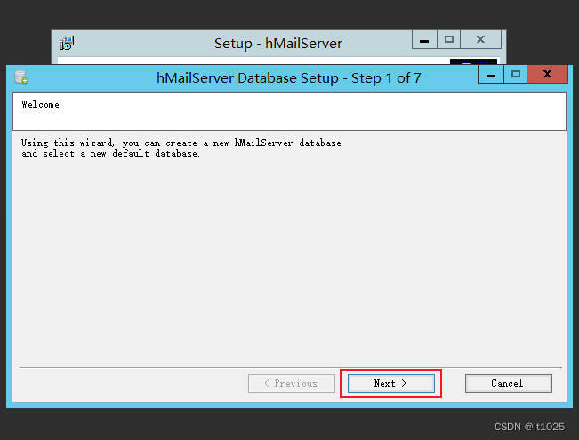Click the disabled Previous button
The image size is (579, 440).
click(x=292, y=383)
